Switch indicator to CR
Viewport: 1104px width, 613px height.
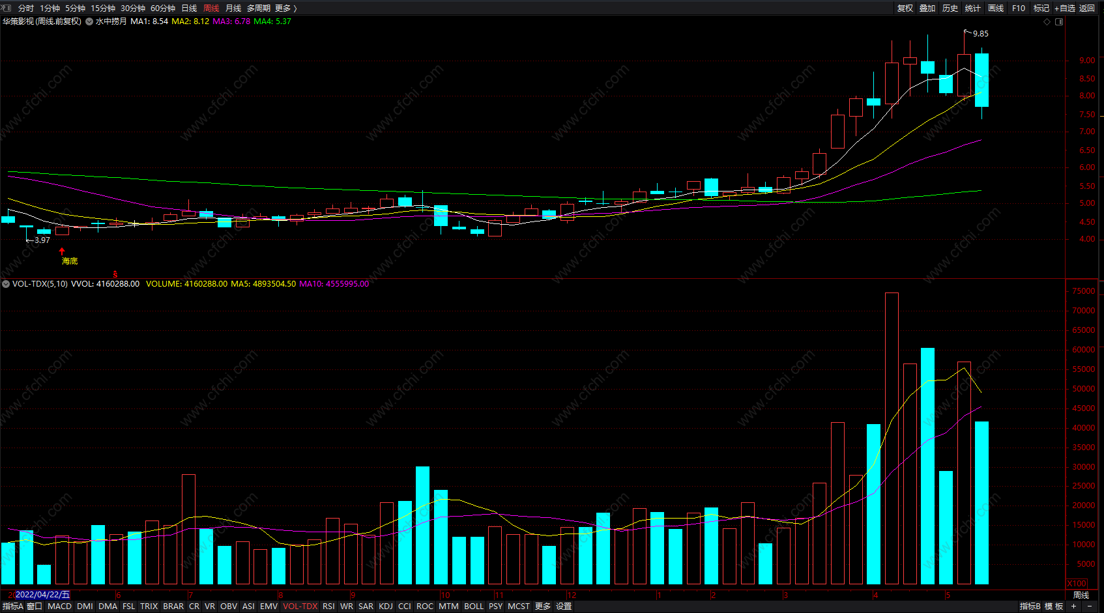click(194, 606)
